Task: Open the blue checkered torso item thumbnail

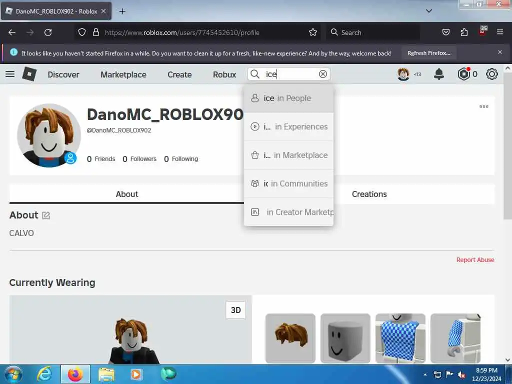Action: click(x=400, y=338)
